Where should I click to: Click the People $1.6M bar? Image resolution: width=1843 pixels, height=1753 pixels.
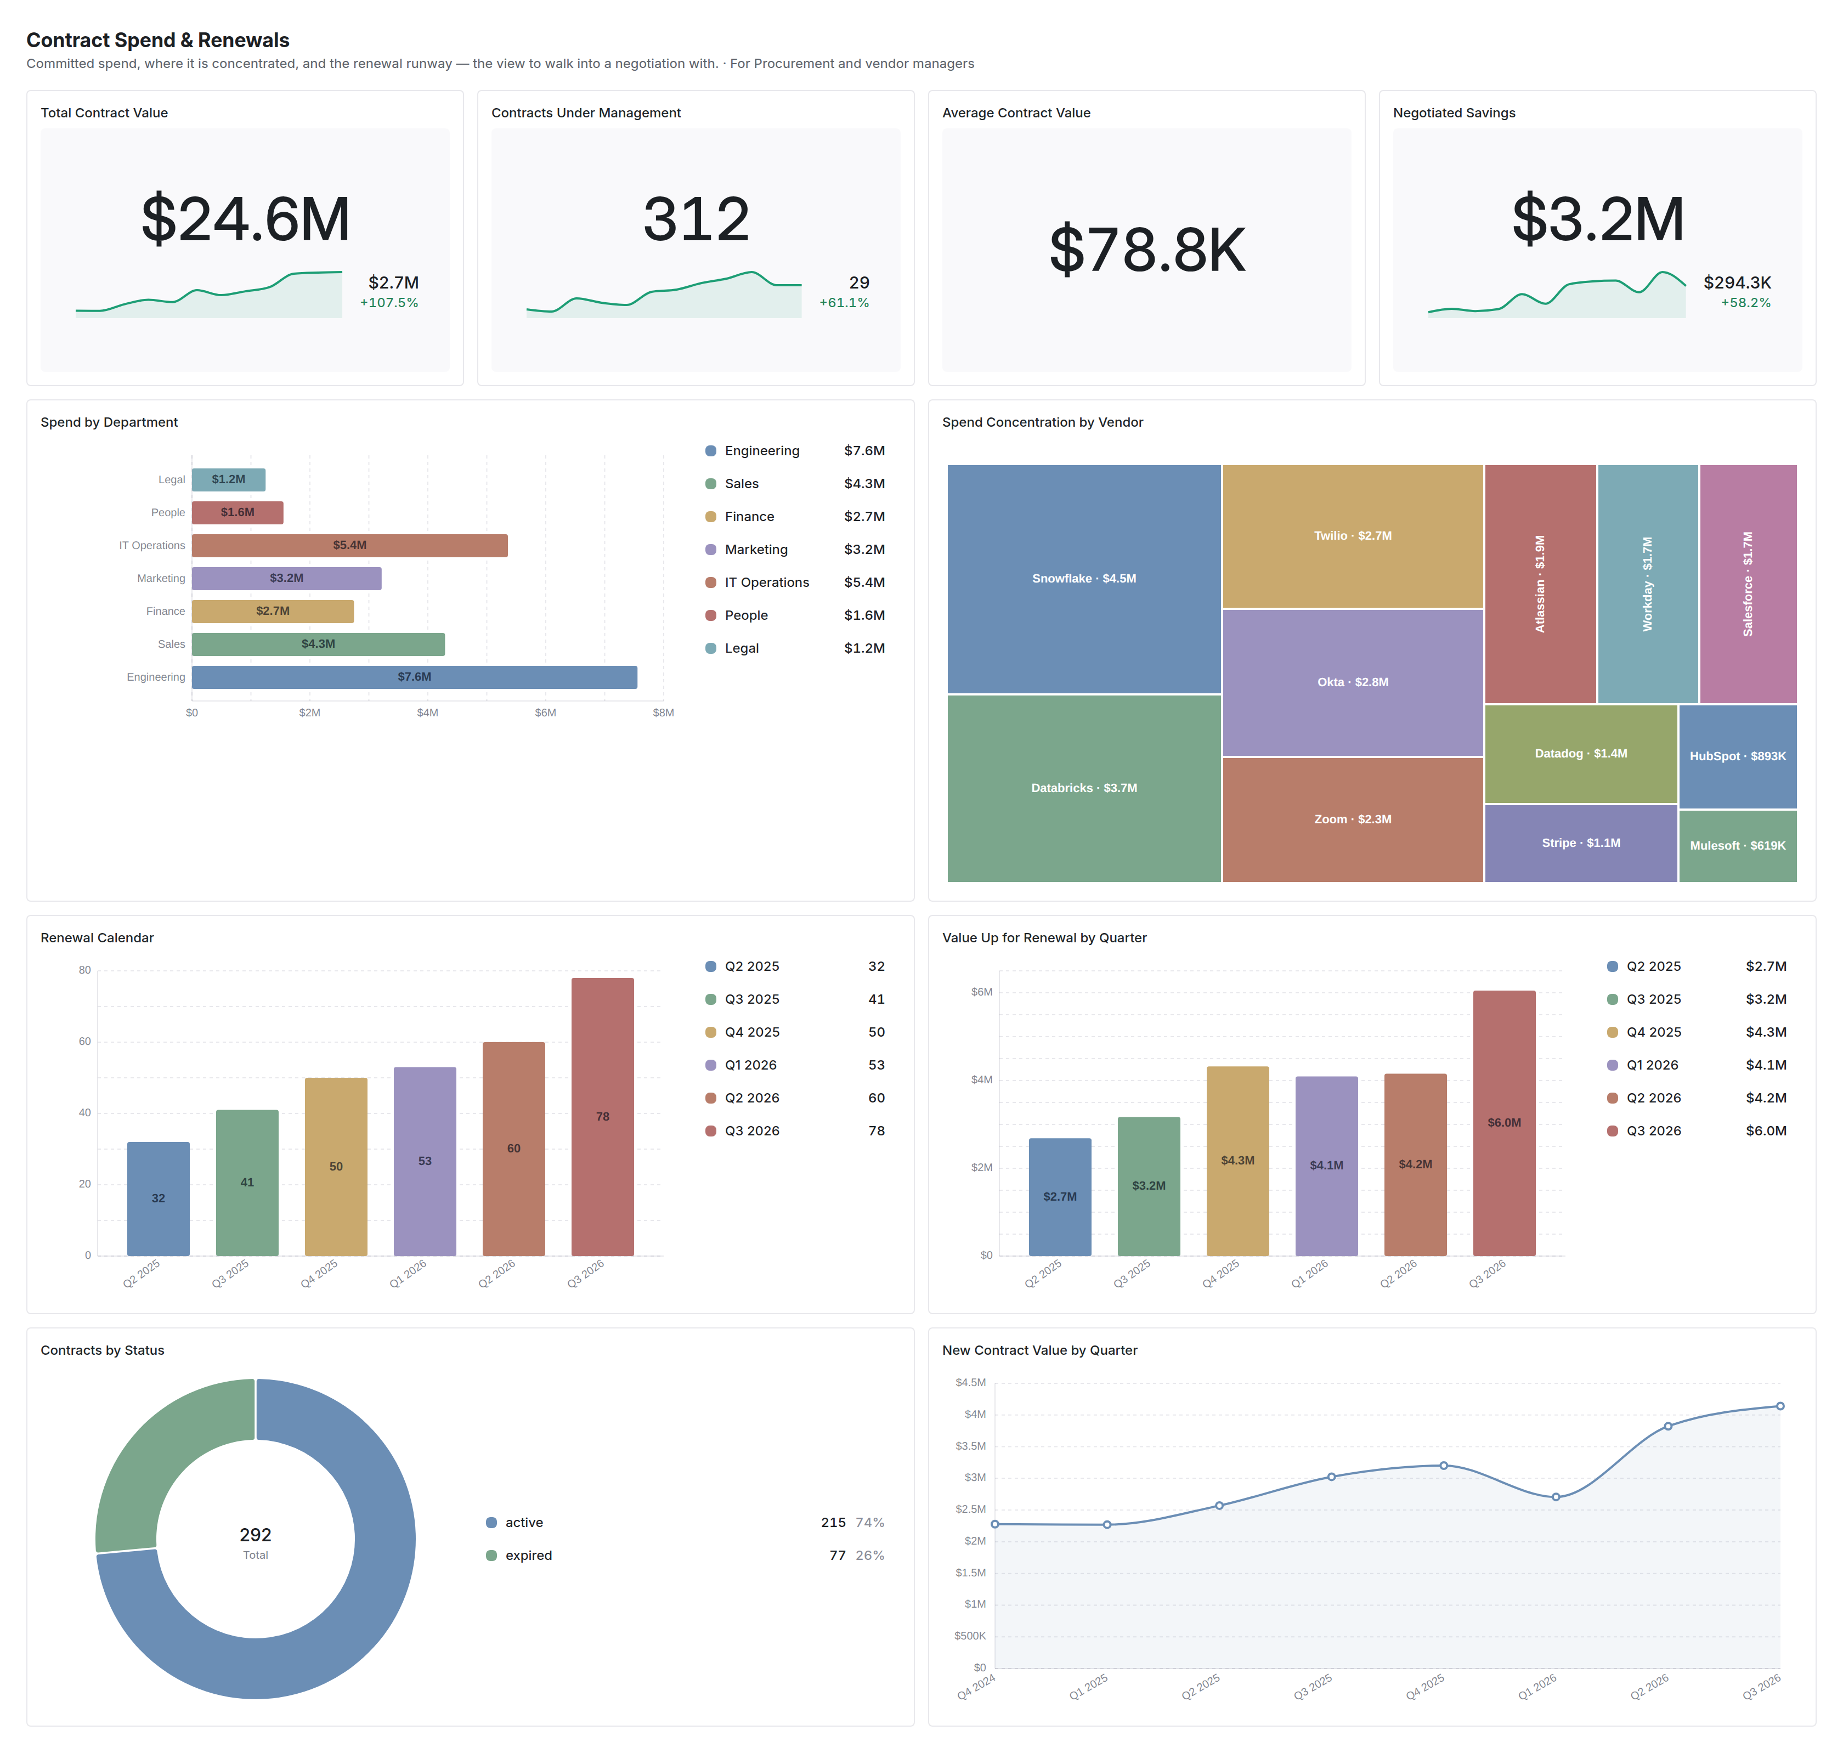238,512
